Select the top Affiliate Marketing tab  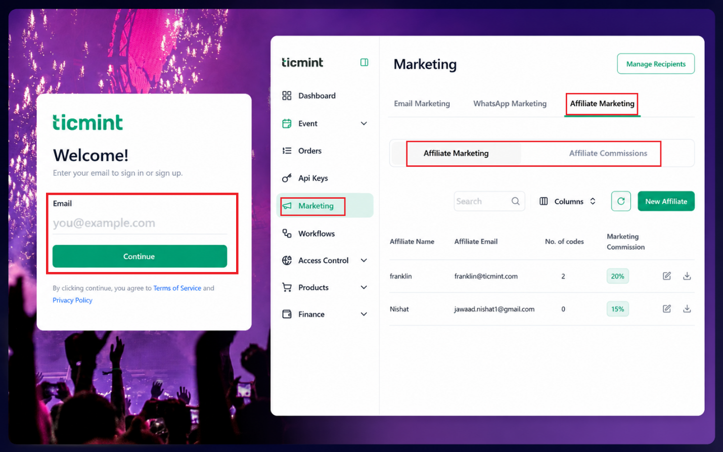[602, 104]
